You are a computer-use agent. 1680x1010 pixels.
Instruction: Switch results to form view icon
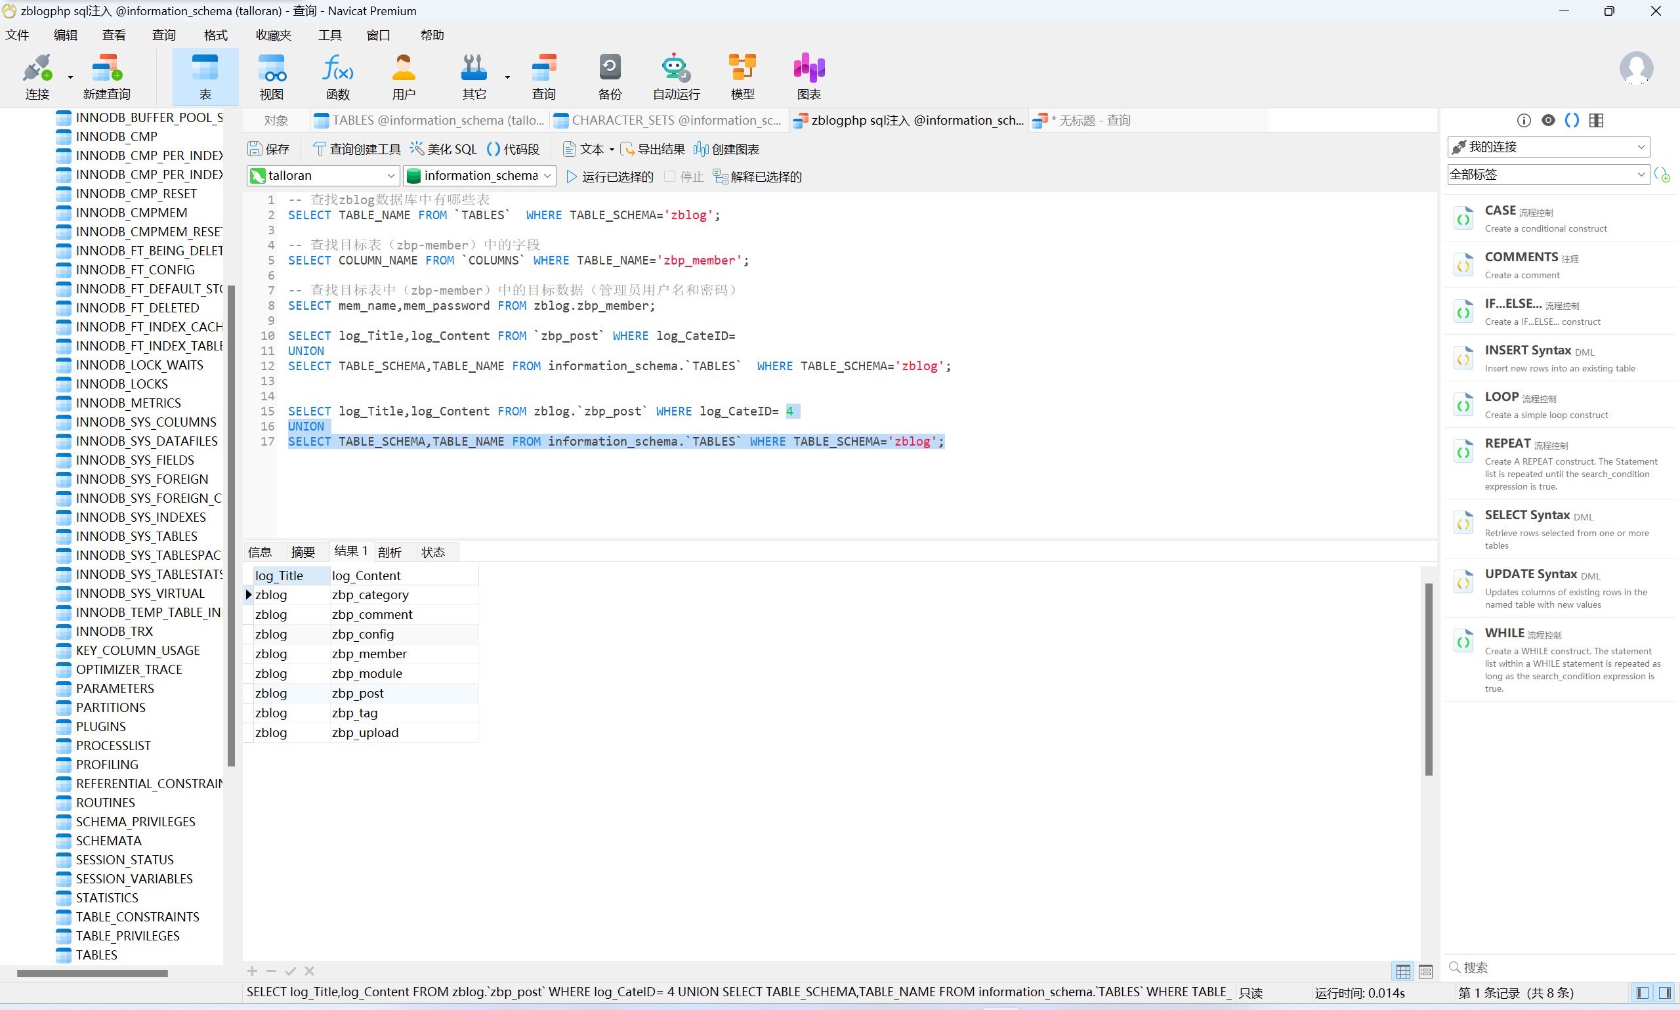coord(1425,971)
